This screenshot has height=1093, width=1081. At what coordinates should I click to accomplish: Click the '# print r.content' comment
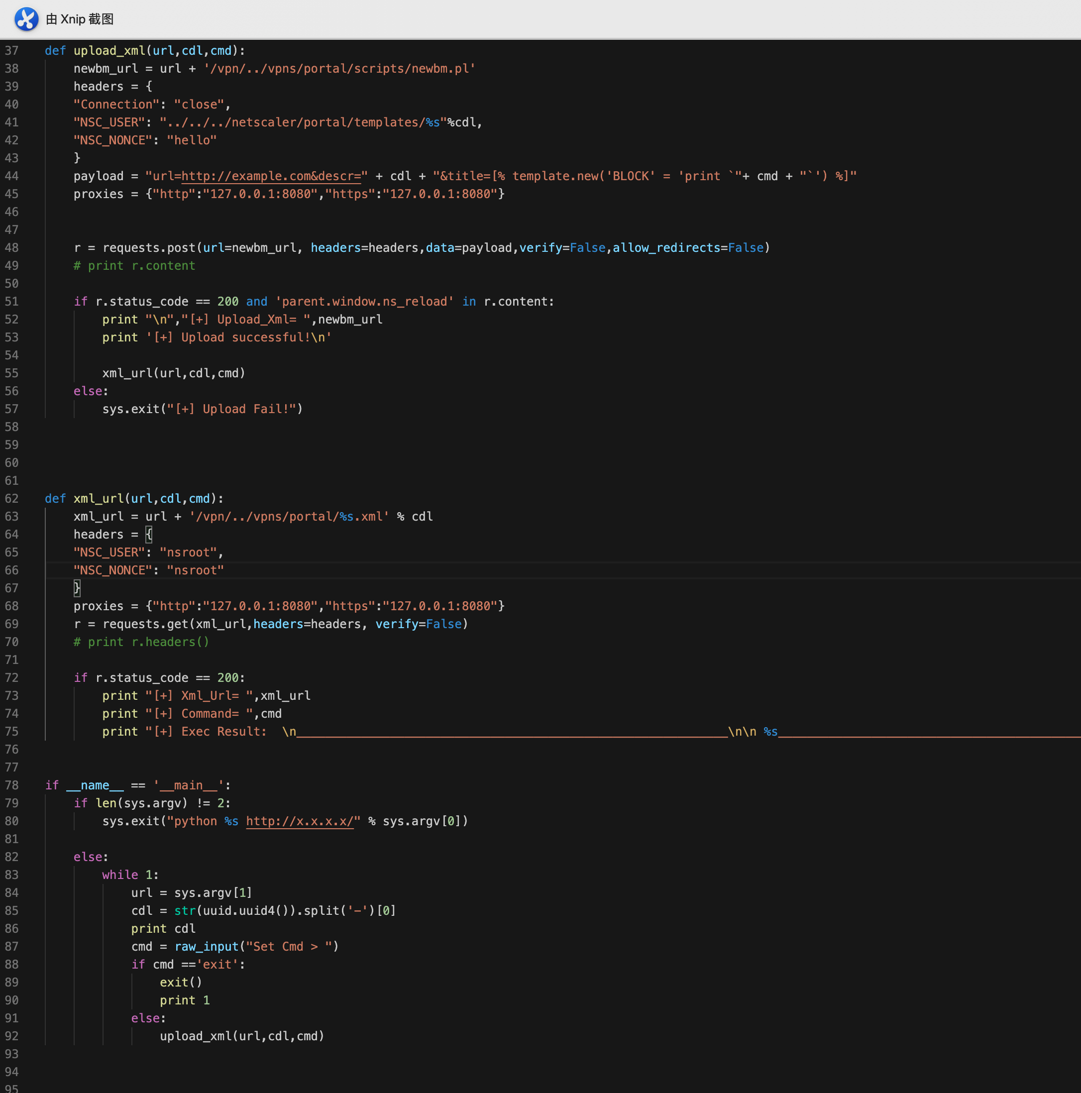134,265
